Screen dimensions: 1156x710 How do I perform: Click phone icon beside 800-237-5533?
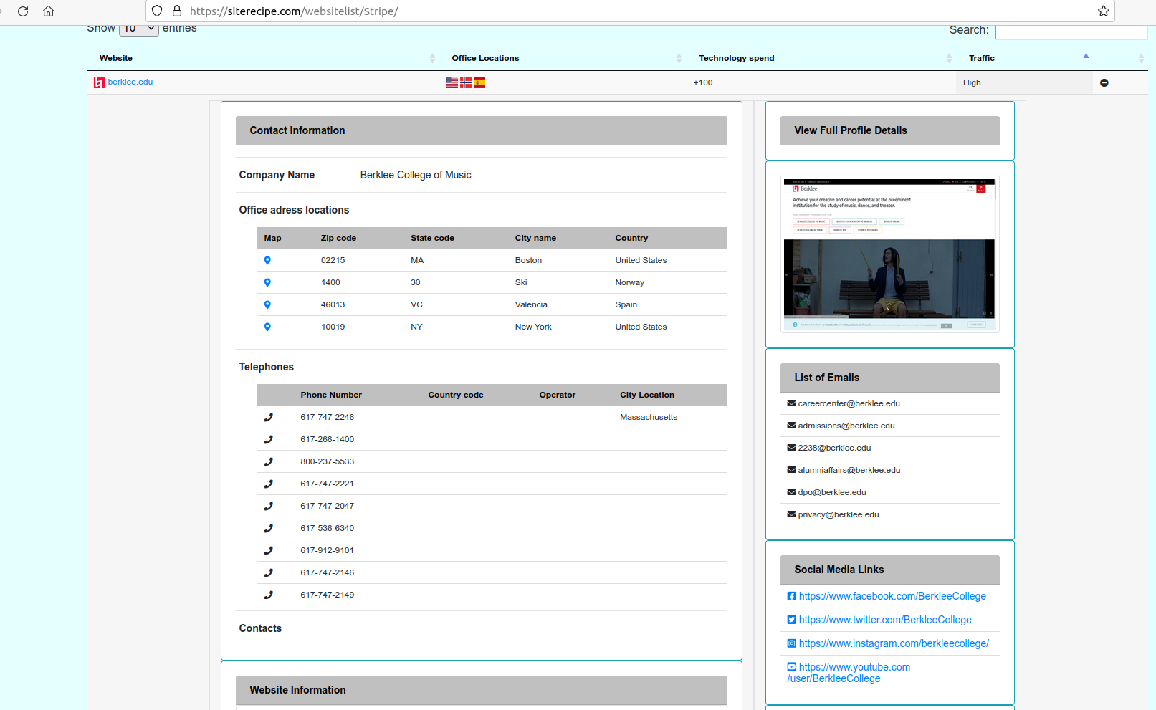(x=269, y=461)
